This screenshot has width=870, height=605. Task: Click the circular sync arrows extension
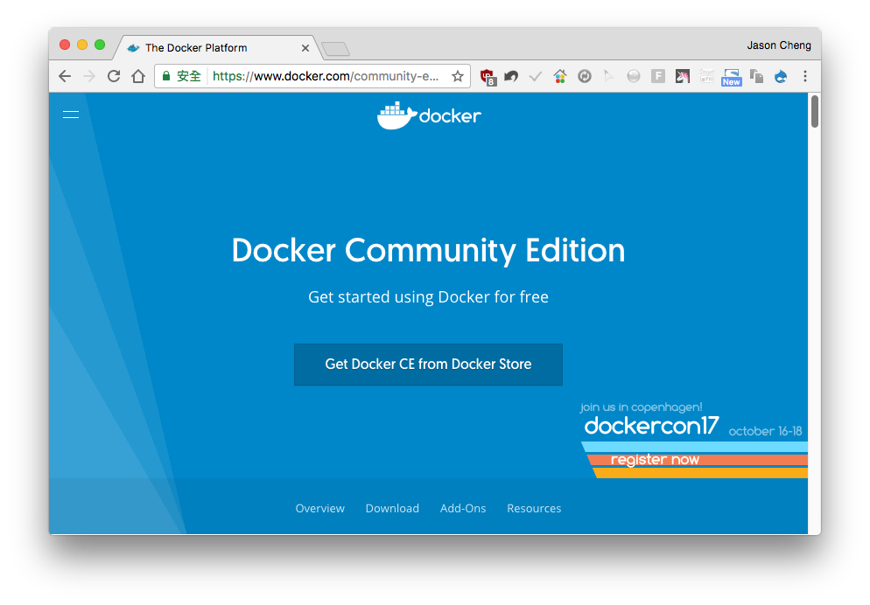point(585,76)
